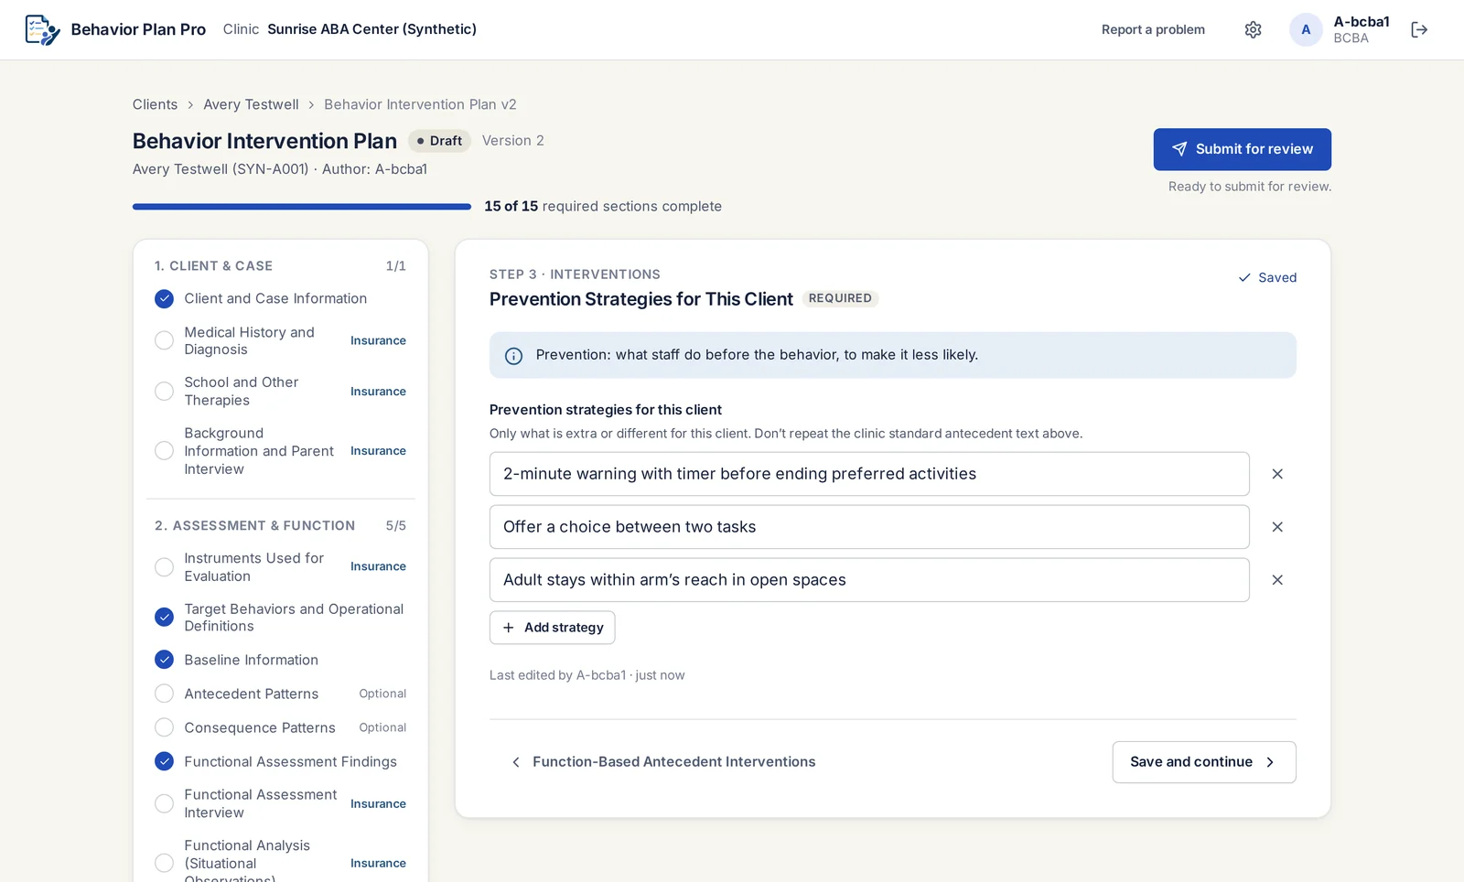This screenshot has width=1464, height=882.
Task: Click the back chevron beside Function-Based Antecedent Interventions
Action: coord(515,762)
